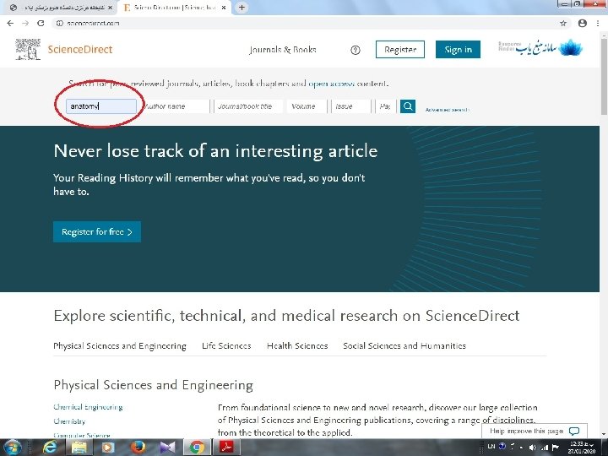Close the ScienceDirect tab
Image resolution: width=608 pixels, height=456 pixels.
(223, 8)
